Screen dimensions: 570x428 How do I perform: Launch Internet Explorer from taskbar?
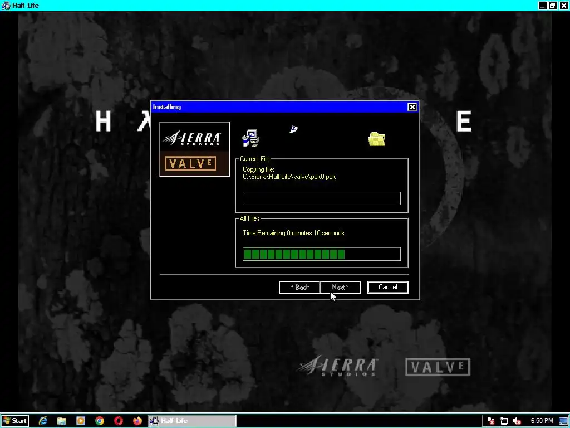tap(43, 421)
